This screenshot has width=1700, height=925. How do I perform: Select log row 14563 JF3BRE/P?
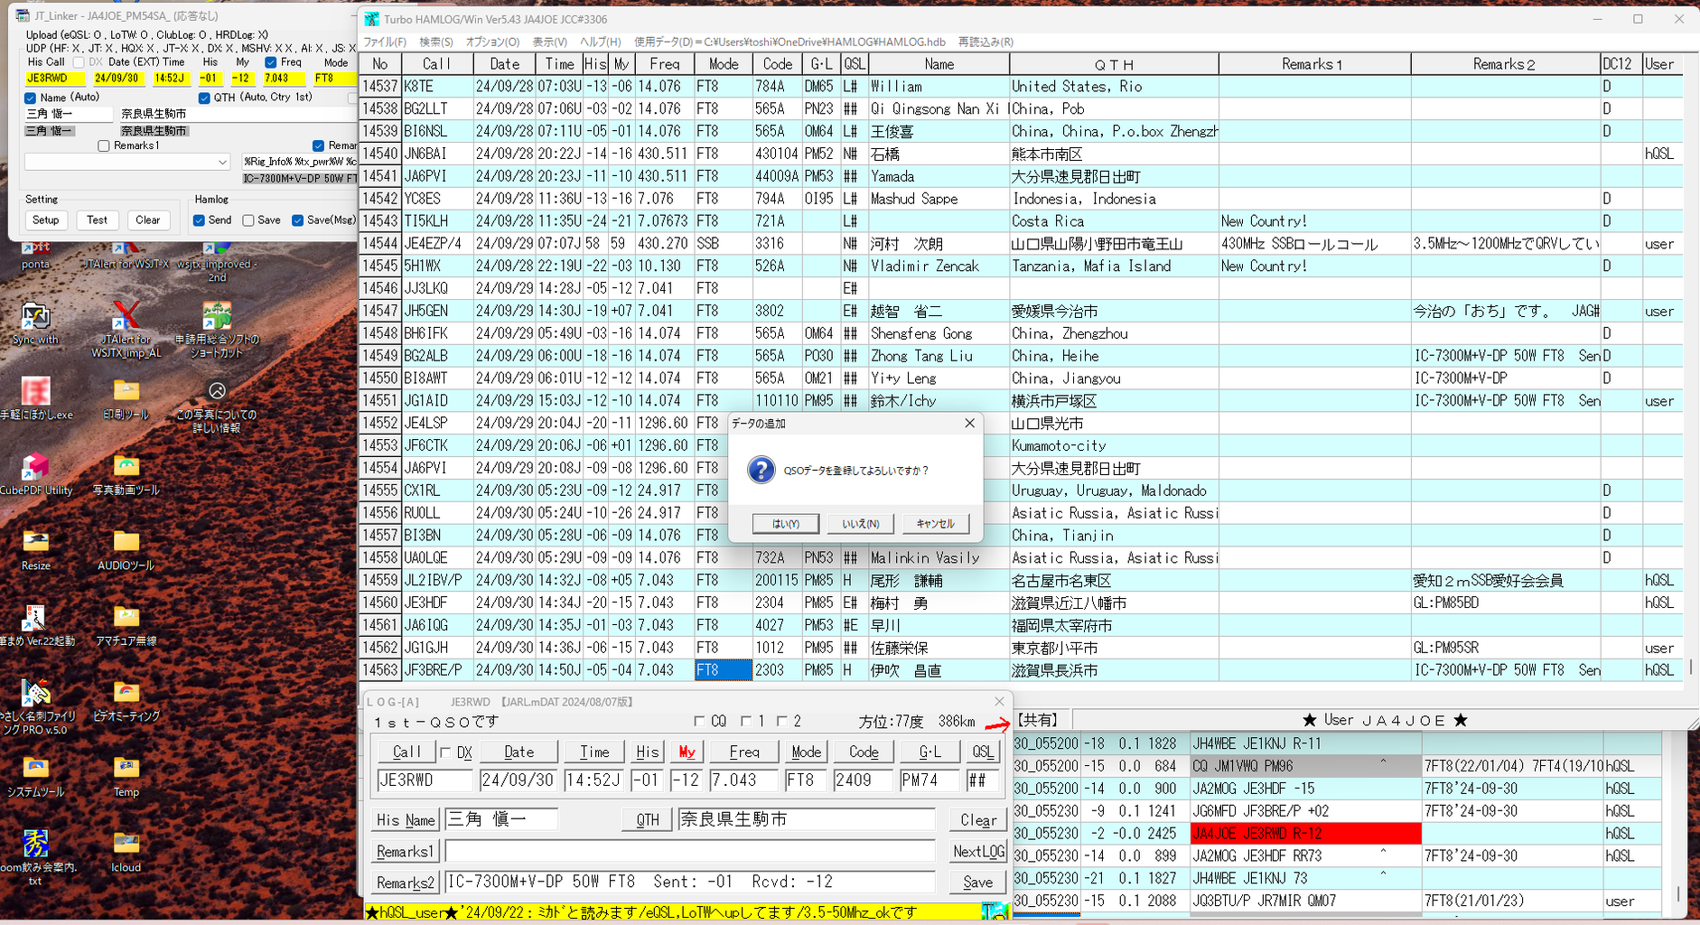(x=1021, y=670)
